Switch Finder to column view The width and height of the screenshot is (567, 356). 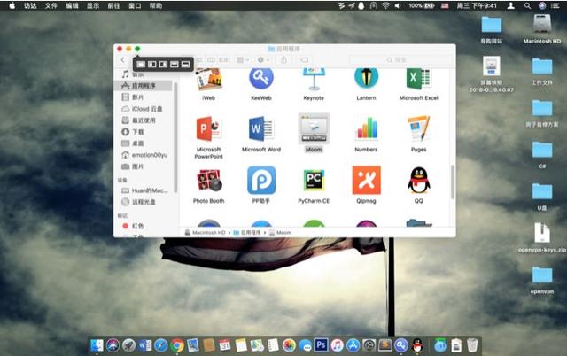(212, 60)
